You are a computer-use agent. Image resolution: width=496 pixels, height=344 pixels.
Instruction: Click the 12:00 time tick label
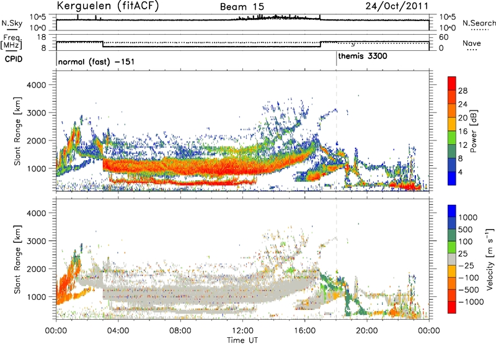click(x=242, y=331)
